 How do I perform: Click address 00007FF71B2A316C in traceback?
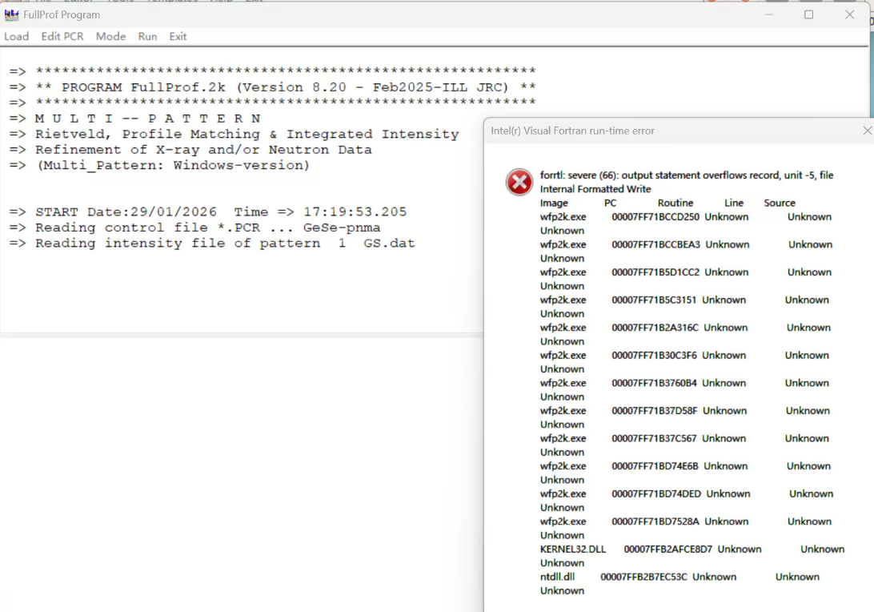tap(655, 328)
